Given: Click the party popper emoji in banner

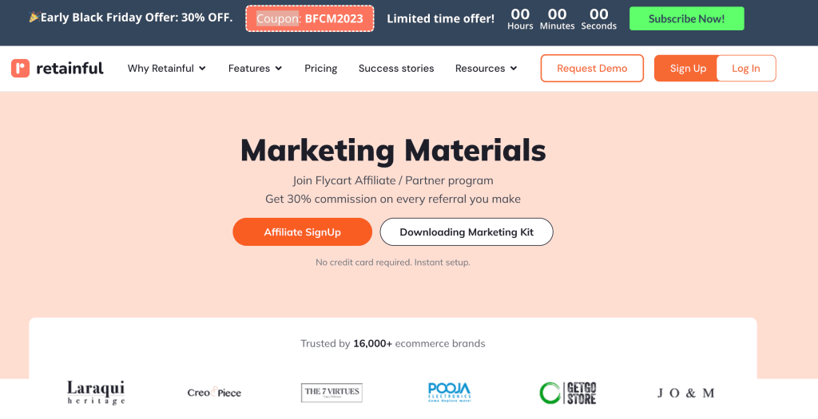Looking at the screenshot, I should point(34,18).
